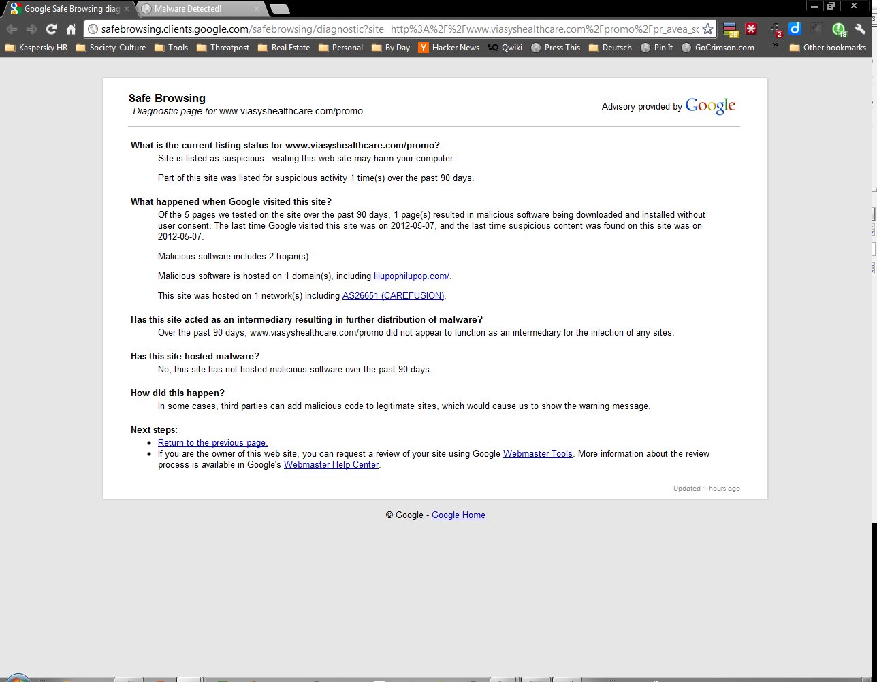The height and width of the screenshot is (682, 877).
Task: Follow the lilupophilupop.com/ link
Action: coord(411,276)
